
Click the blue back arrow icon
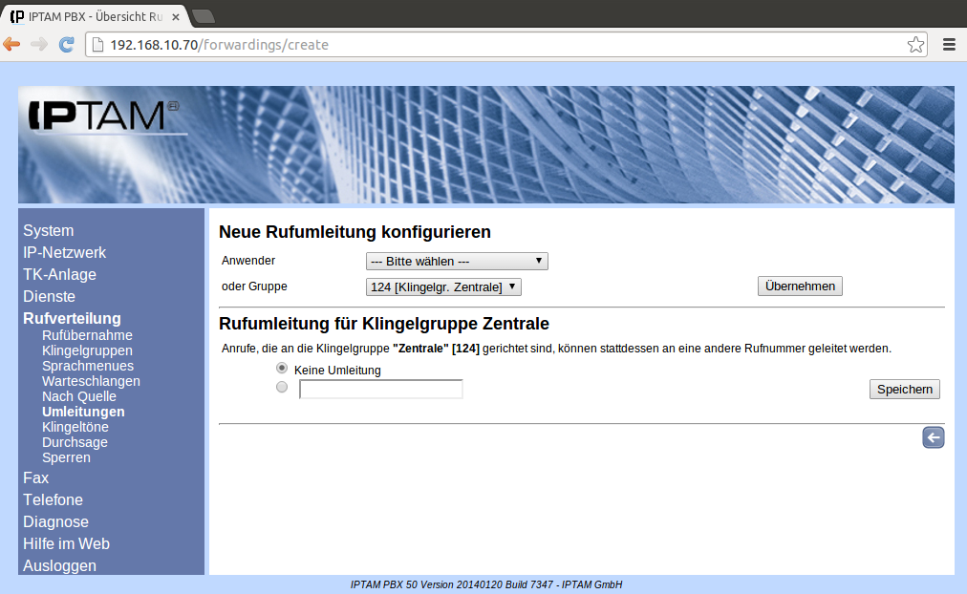point(933,437)
